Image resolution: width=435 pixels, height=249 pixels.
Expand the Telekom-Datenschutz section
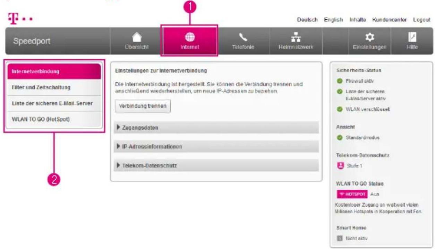pos(216,165)
